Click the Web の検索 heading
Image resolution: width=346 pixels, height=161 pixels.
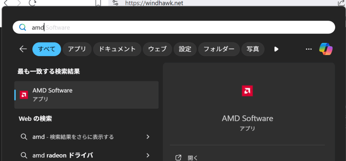[35, 119]
